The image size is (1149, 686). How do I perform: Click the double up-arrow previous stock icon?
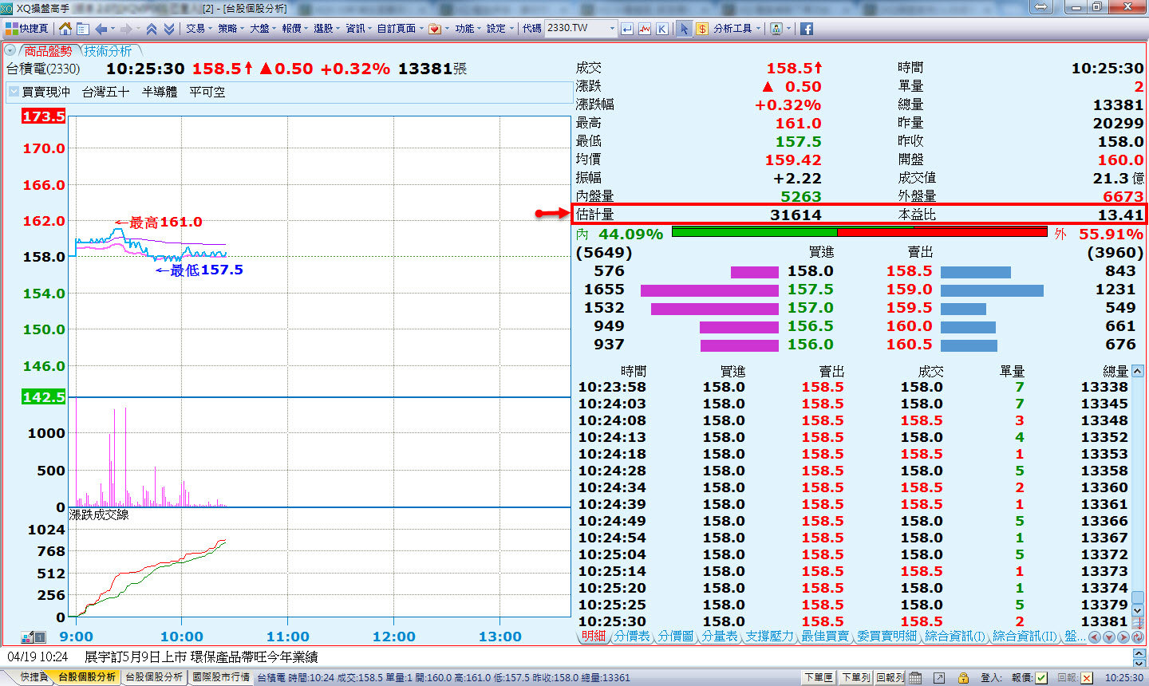pos(151,29)
